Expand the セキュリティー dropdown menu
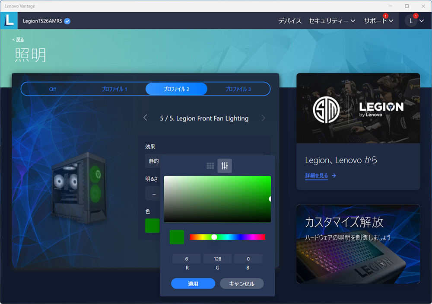The height and width of the screenshot is (304, 432). pos(332,21)
